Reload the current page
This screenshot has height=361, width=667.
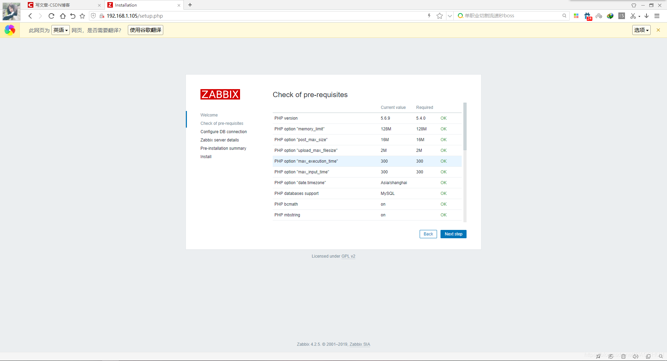tap(51, 16)
